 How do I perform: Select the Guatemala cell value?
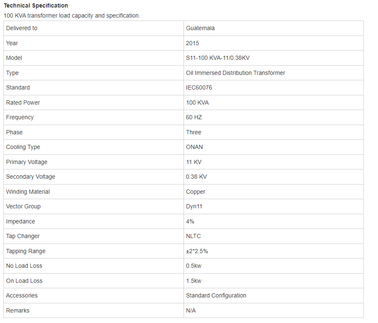click(200, 28)
